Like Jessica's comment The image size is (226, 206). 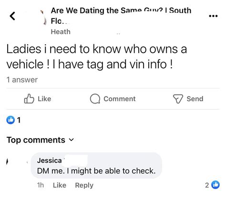click(60, 185)
